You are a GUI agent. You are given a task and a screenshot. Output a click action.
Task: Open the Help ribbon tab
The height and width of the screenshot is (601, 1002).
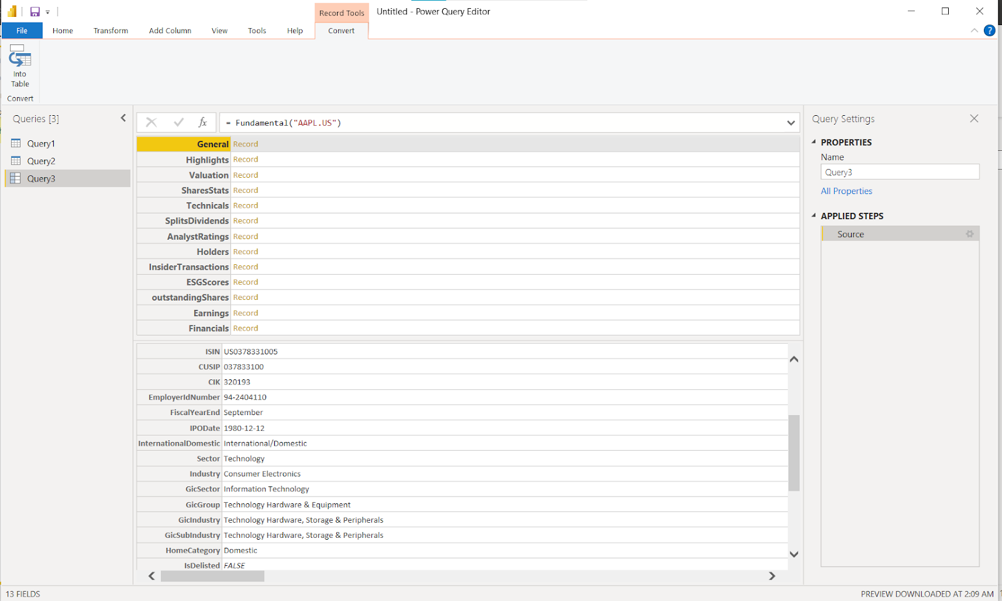tap(295, 31)
